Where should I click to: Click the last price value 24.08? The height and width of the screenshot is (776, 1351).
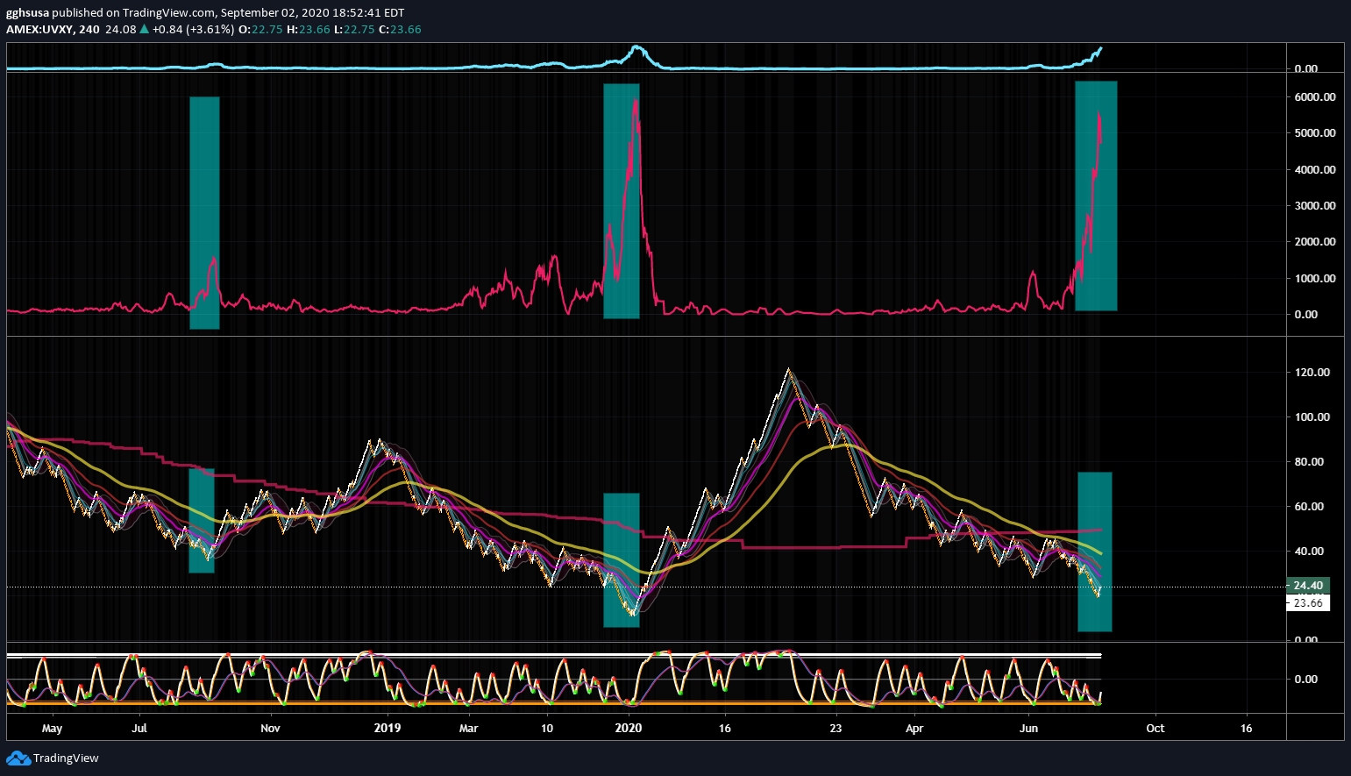[121, 29]
